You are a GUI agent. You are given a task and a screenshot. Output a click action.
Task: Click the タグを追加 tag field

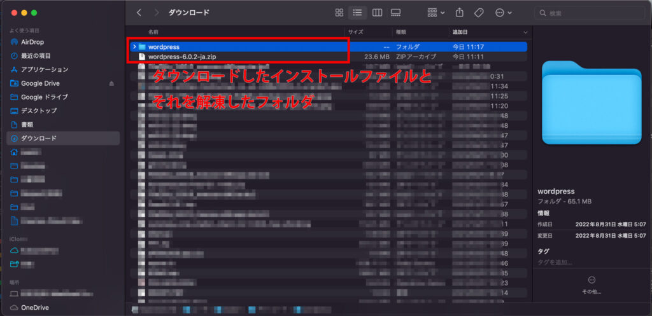(555, 263)
